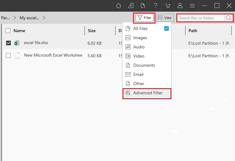
Task: Minimize the application window
Action: point(205,6)
